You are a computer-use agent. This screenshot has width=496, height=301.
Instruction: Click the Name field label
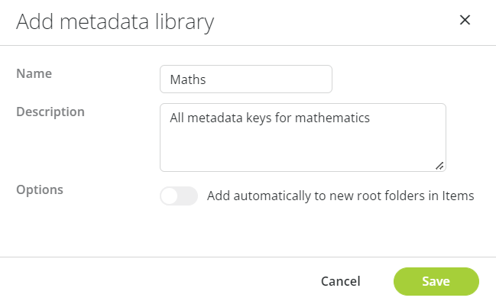point(34,73)
